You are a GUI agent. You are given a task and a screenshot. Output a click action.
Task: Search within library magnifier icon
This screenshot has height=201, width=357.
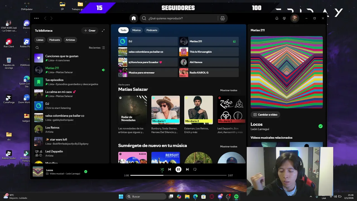click(x=37, y=48)
